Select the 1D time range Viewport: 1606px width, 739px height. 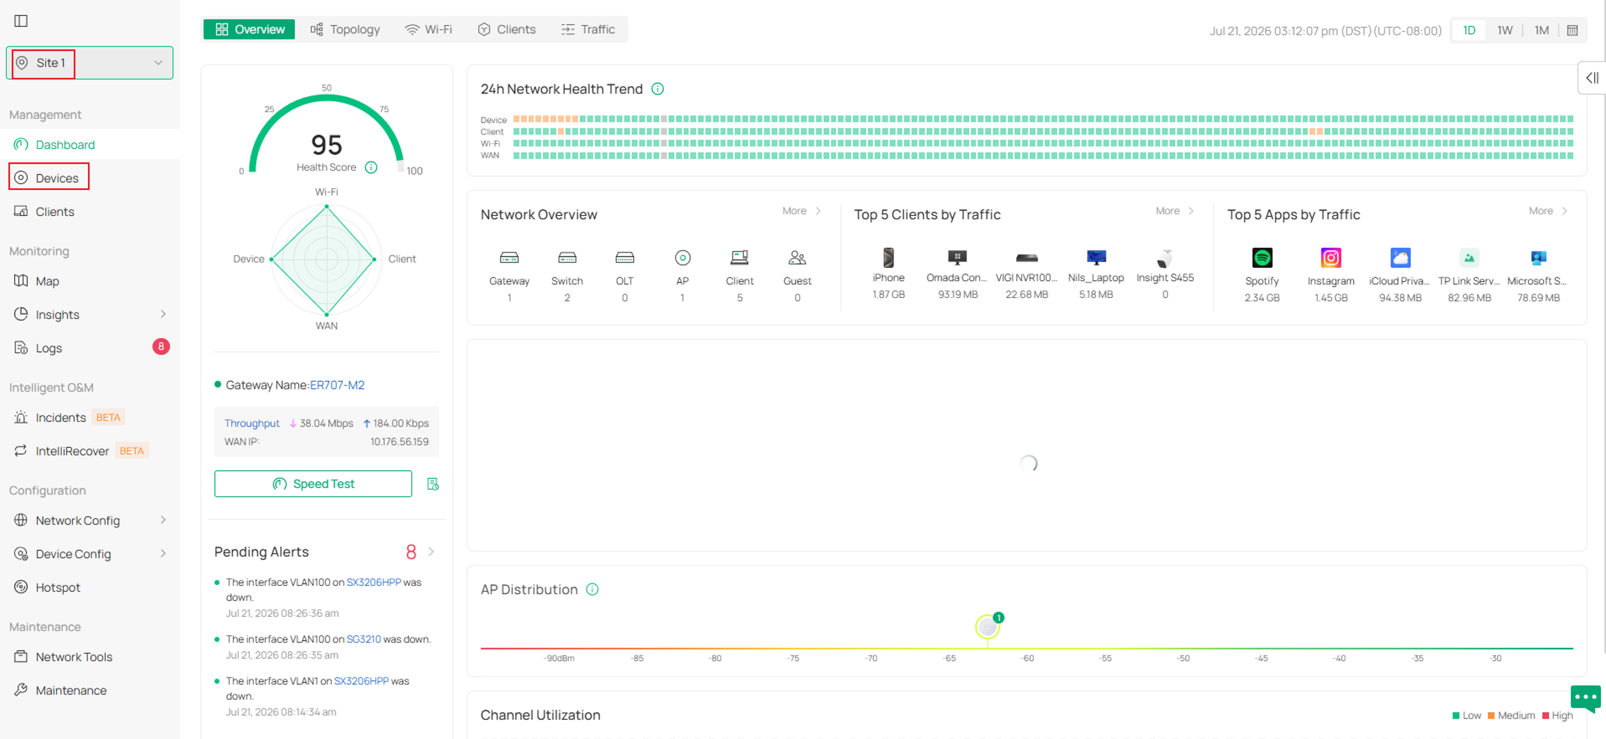click(1469, 30)
